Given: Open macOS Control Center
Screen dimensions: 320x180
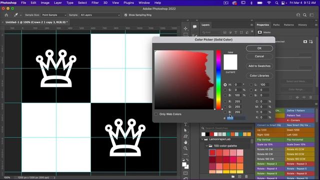Looking at the screenshot, I should click(283, 3).
